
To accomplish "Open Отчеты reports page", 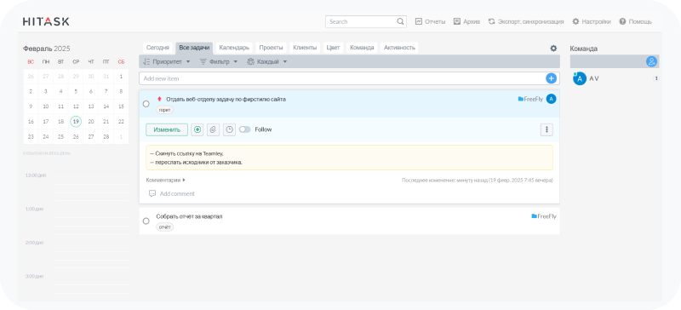I will click(x=430, y=21).
